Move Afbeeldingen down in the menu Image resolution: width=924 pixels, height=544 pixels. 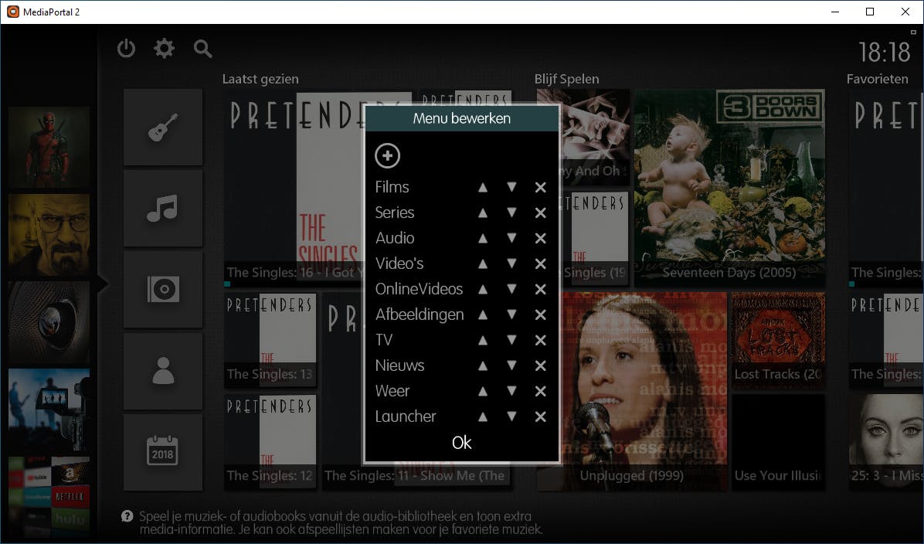pos(511,314)
